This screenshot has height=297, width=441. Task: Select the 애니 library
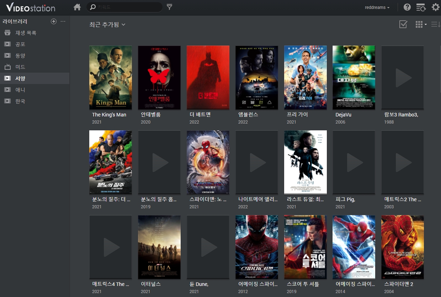(34, 90)
